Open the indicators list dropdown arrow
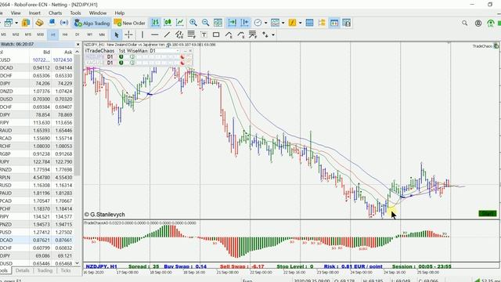Image resolution: width=501 pixels, height=282 pixels. [300, 23]
